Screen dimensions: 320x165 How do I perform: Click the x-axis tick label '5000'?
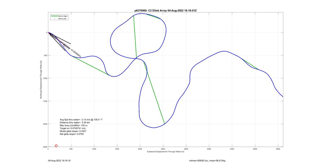click(x=278, y=149)
